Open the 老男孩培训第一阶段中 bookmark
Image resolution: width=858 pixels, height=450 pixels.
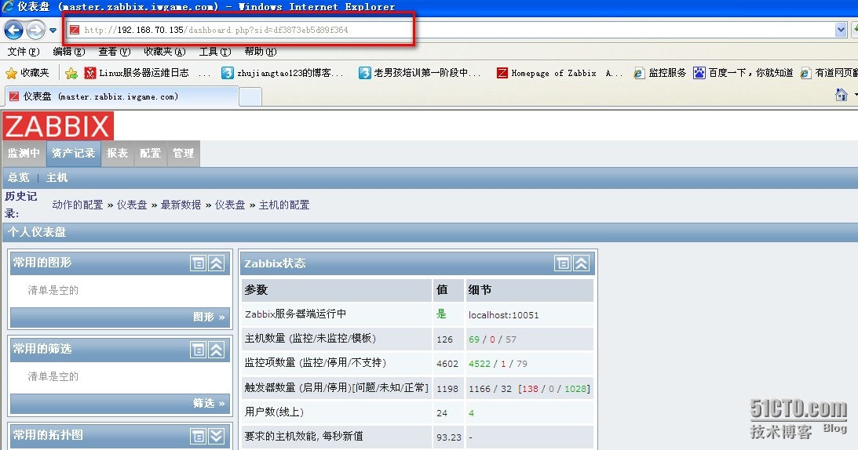coord(420,73)
